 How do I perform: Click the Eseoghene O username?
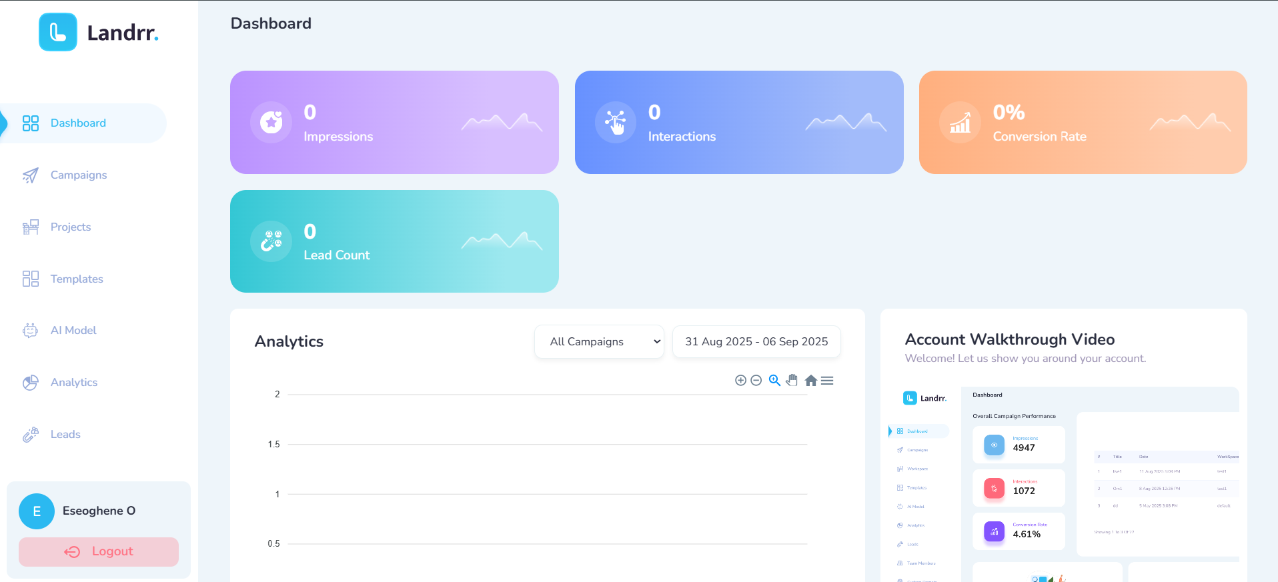coord(99,511)
